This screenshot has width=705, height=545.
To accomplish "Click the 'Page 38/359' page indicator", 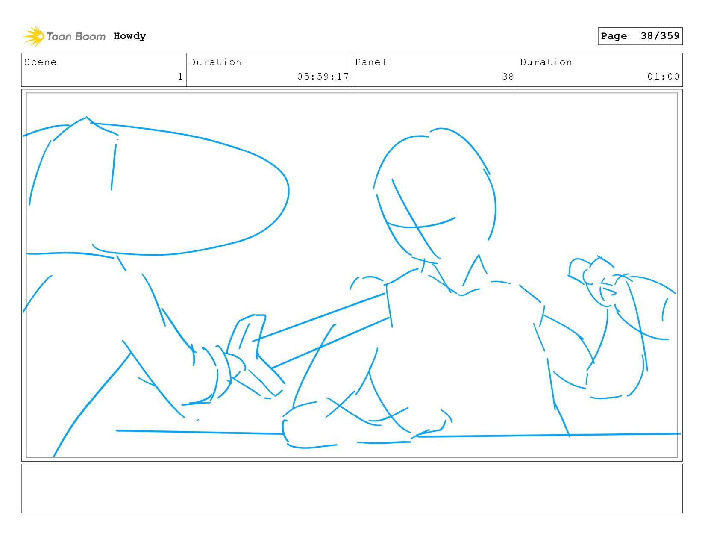I will tap(640, 36).
